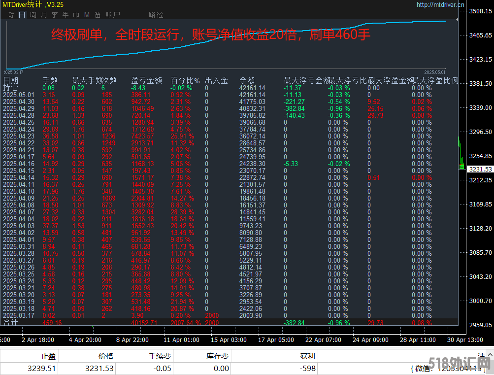Image resolution: width=494 pixels, height=375 pixels.
Task: Open the 备 notes tab
Action: click(98, 15)
